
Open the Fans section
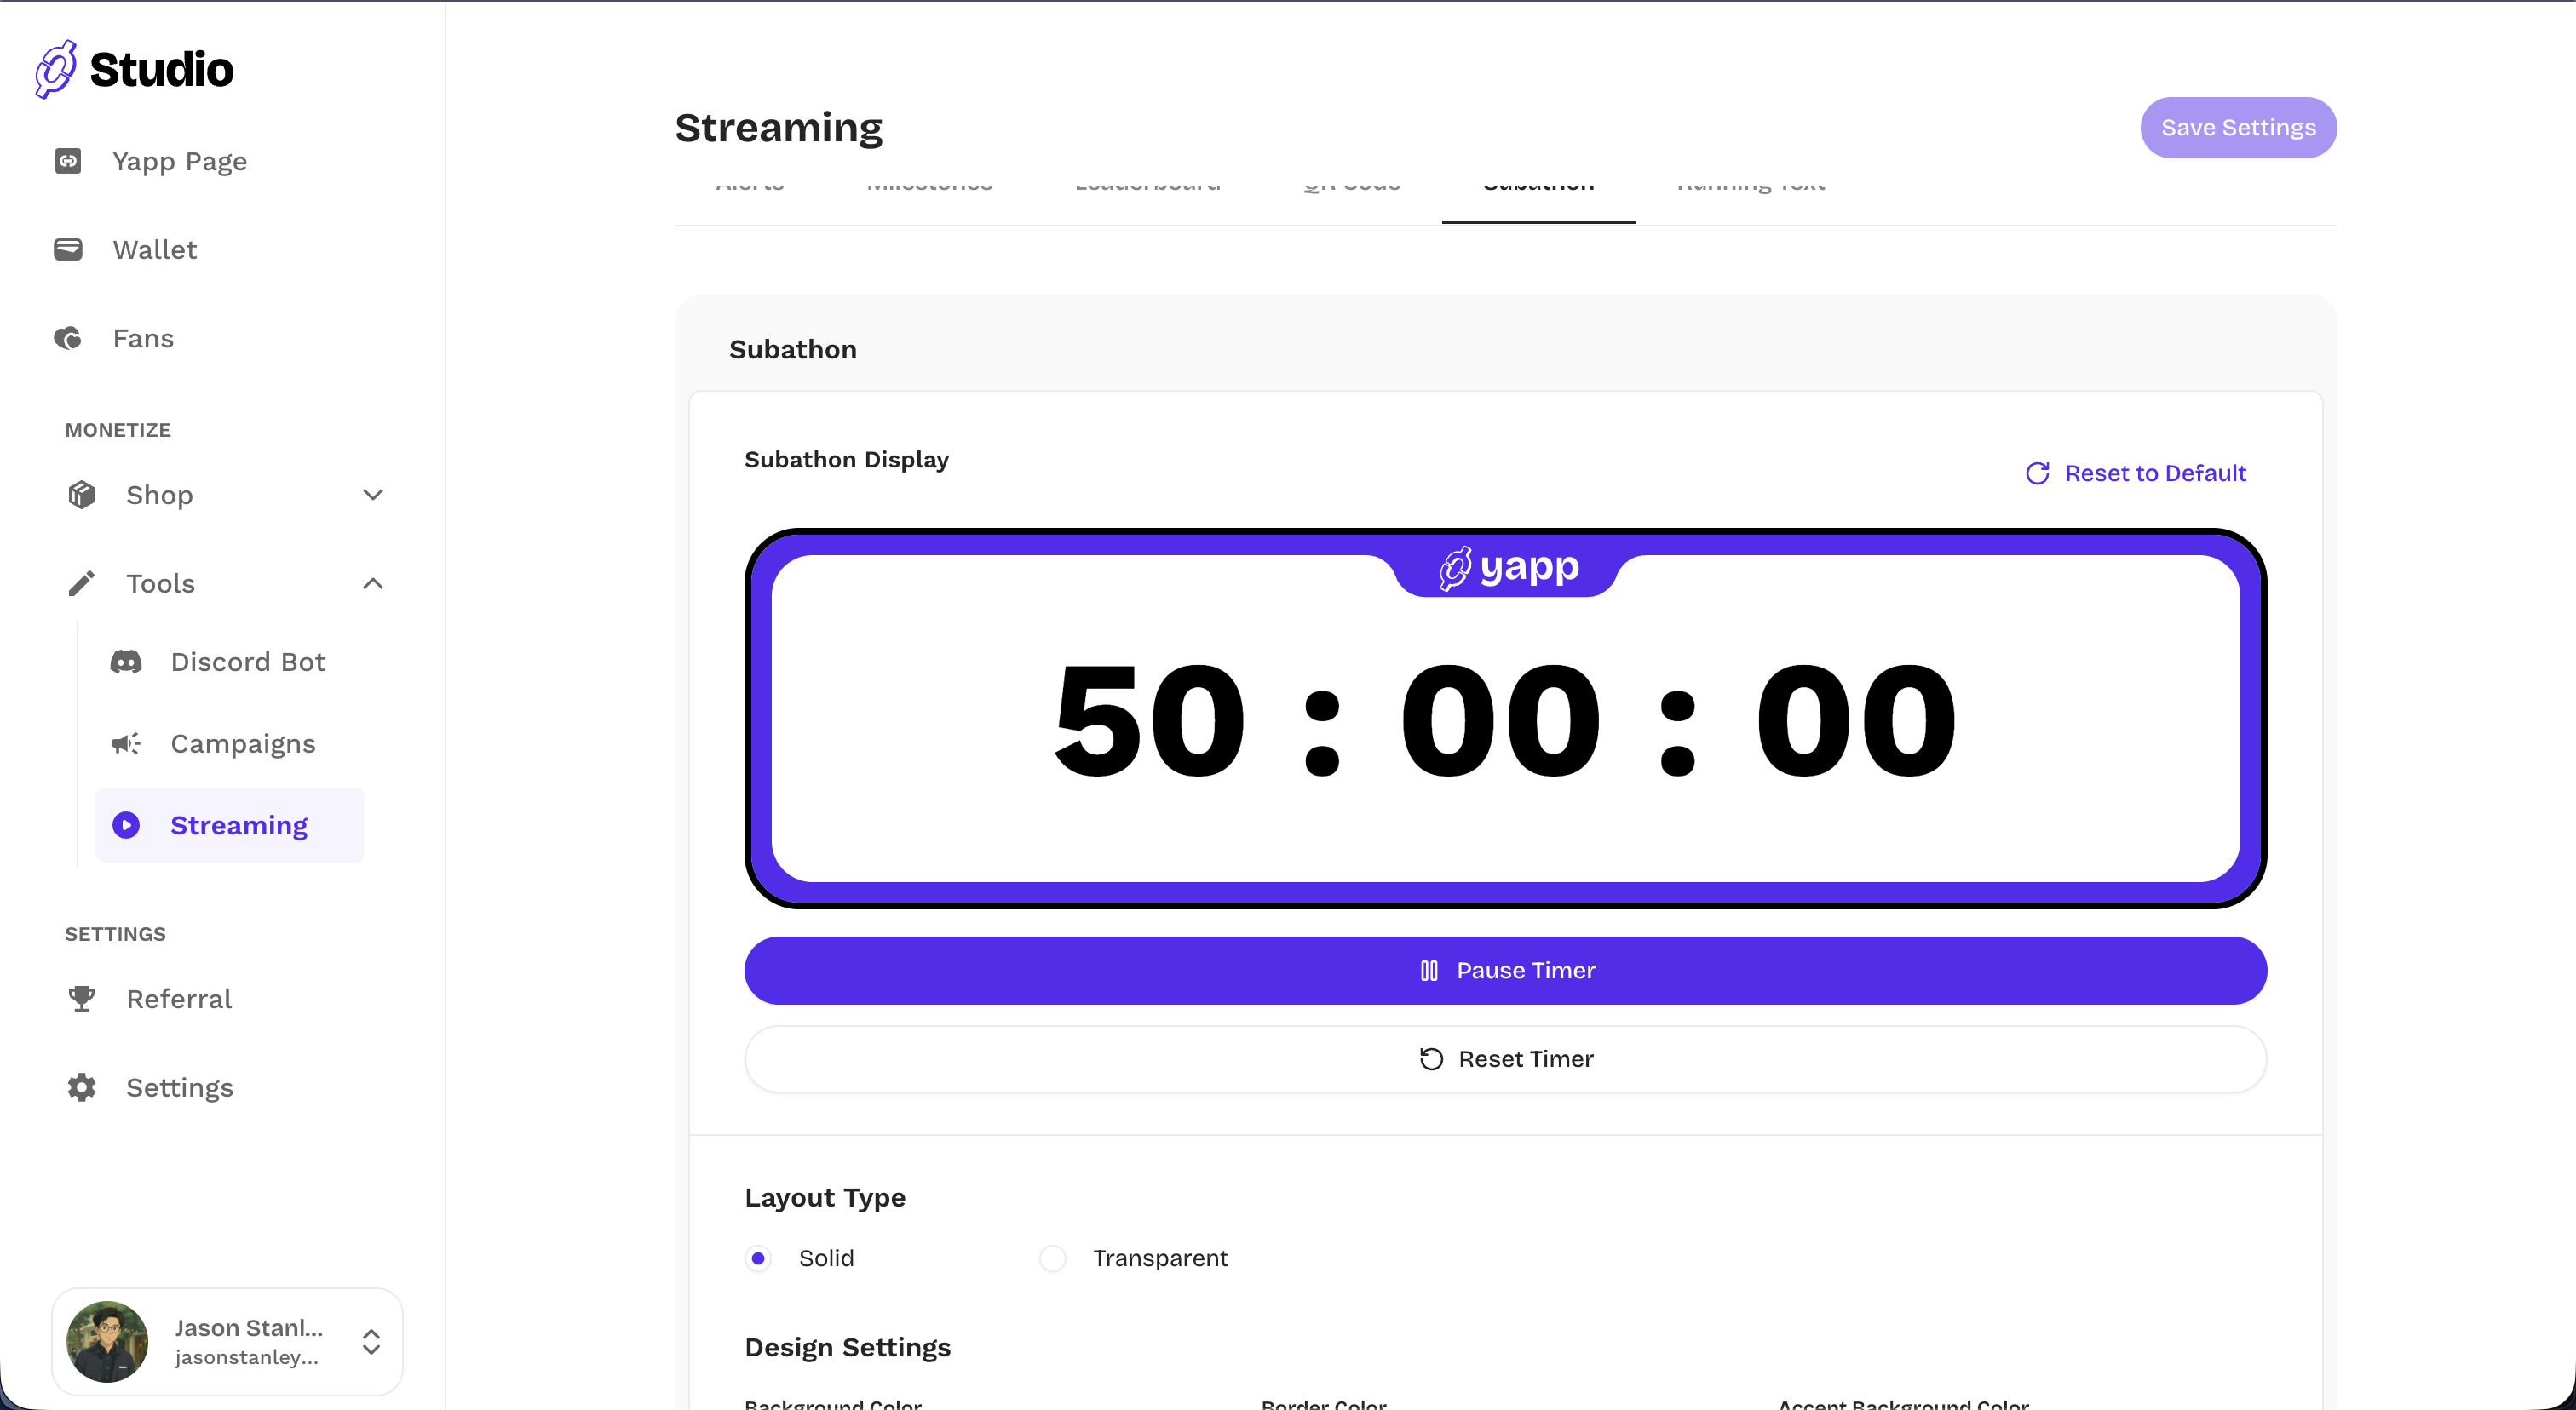[x=142, y=339]
